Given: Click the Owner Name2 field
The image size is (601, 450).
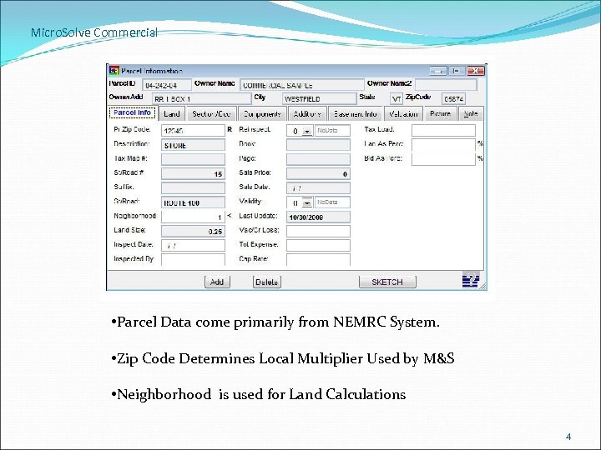Looking at the screenshot, I should [446, 84].
